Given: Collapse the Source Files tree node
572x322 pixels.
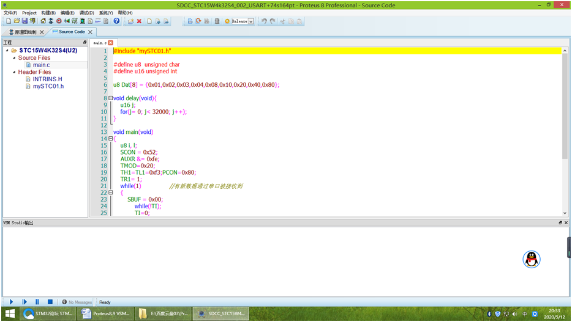Looking at the screenshot, I should [13, 58].
